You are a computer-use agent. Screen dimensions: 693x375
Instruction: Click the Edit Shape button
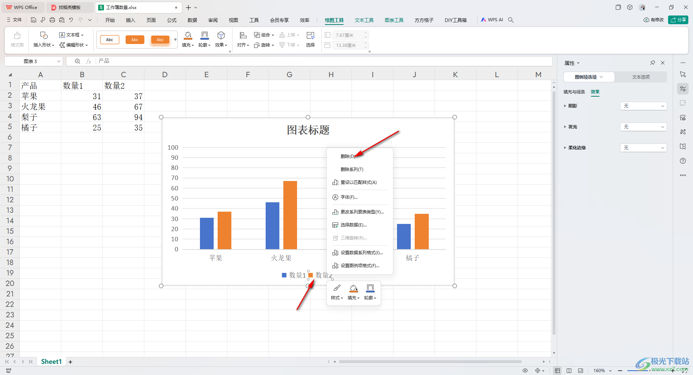point(74,45)
